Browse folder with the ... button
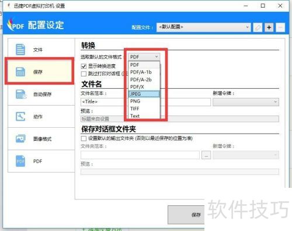The image size is (292, 231). 206,155
